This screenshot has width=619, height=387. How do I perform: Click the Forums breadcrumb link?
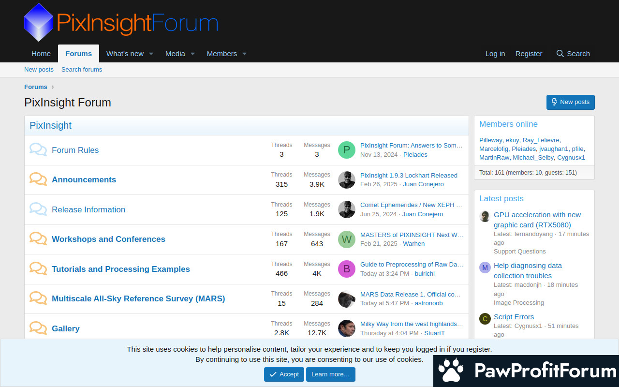36,87
